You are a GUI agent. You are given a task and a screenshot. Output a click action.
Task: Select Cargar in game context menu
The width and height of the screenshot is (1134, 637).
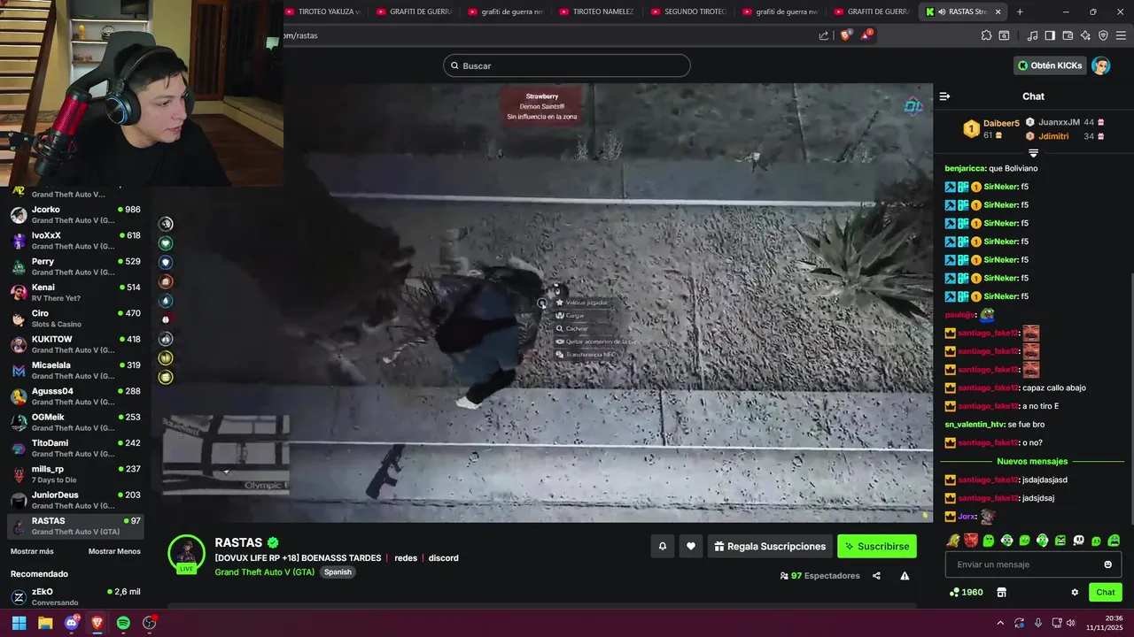coord(575,315)
